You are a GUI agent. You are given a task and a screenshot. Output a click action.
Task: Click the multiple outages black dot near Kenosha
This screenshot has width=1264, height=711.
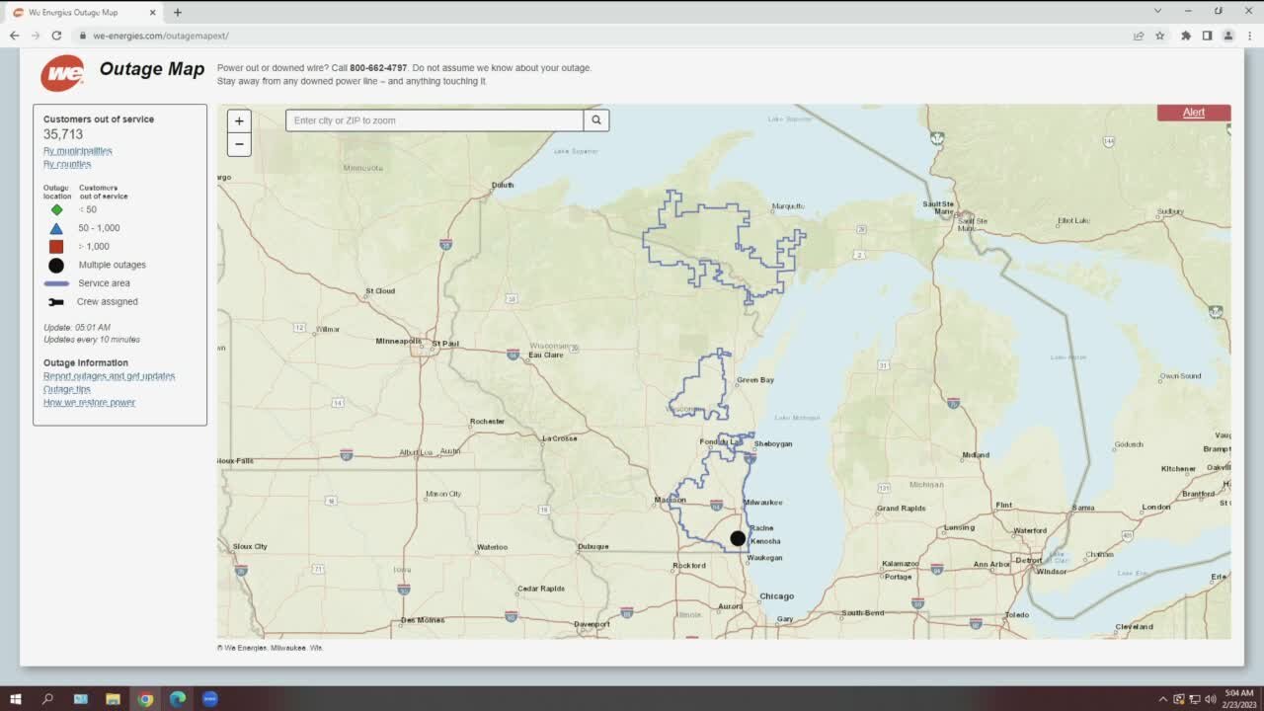[738, 538]
